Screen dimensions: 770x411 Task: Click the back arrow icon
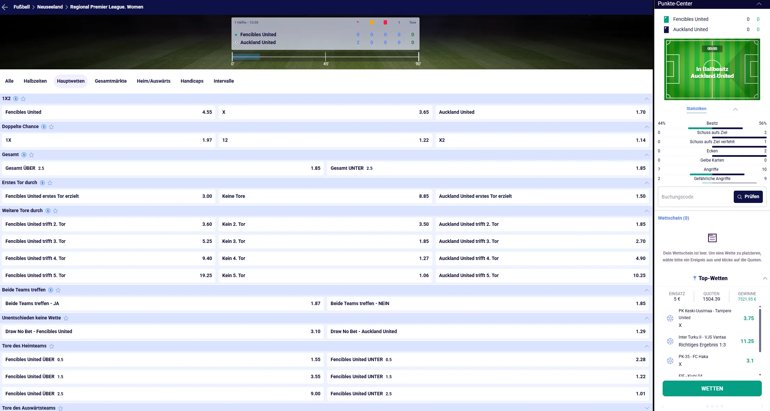5,7
